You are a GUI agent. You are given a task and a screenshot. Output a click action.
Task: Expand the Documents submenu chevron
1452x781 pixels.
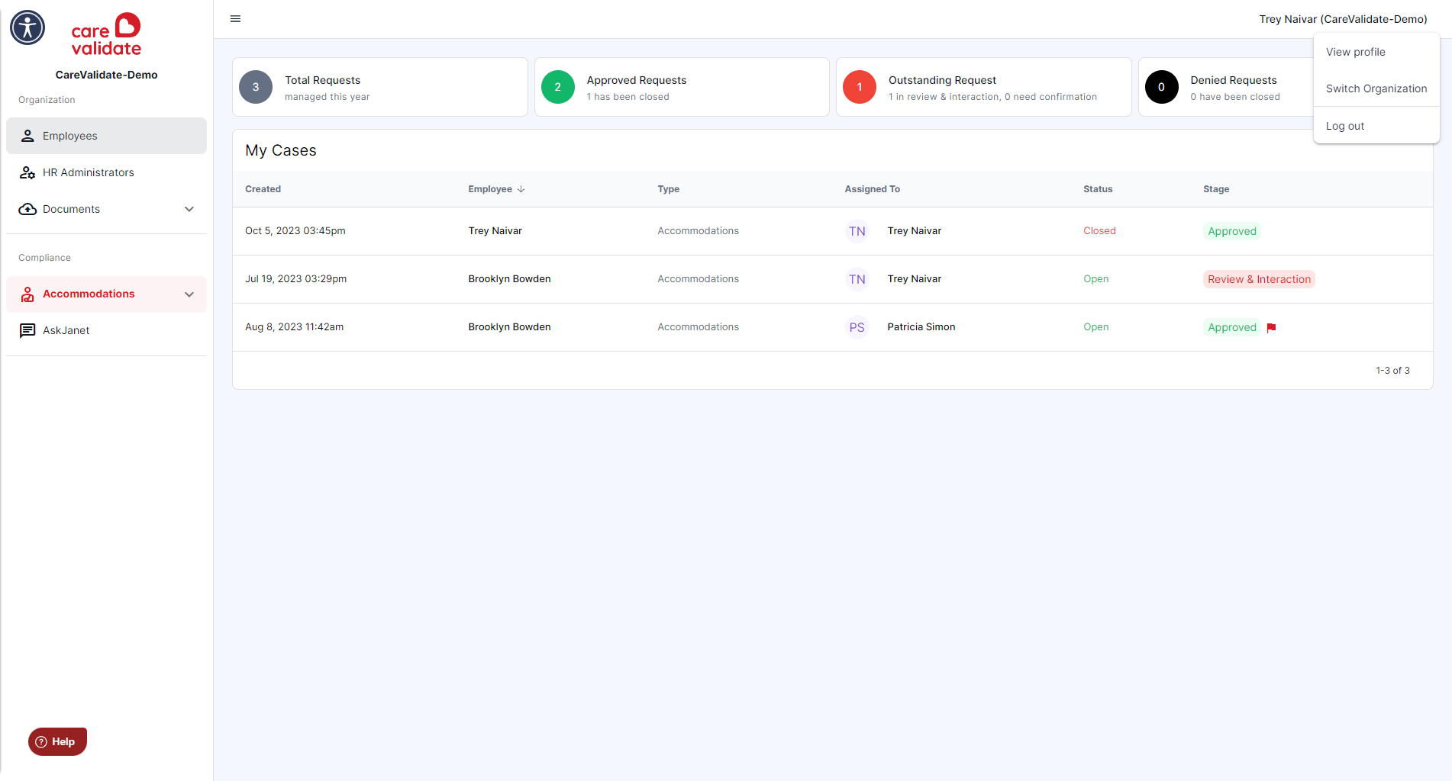coord(189,209)
